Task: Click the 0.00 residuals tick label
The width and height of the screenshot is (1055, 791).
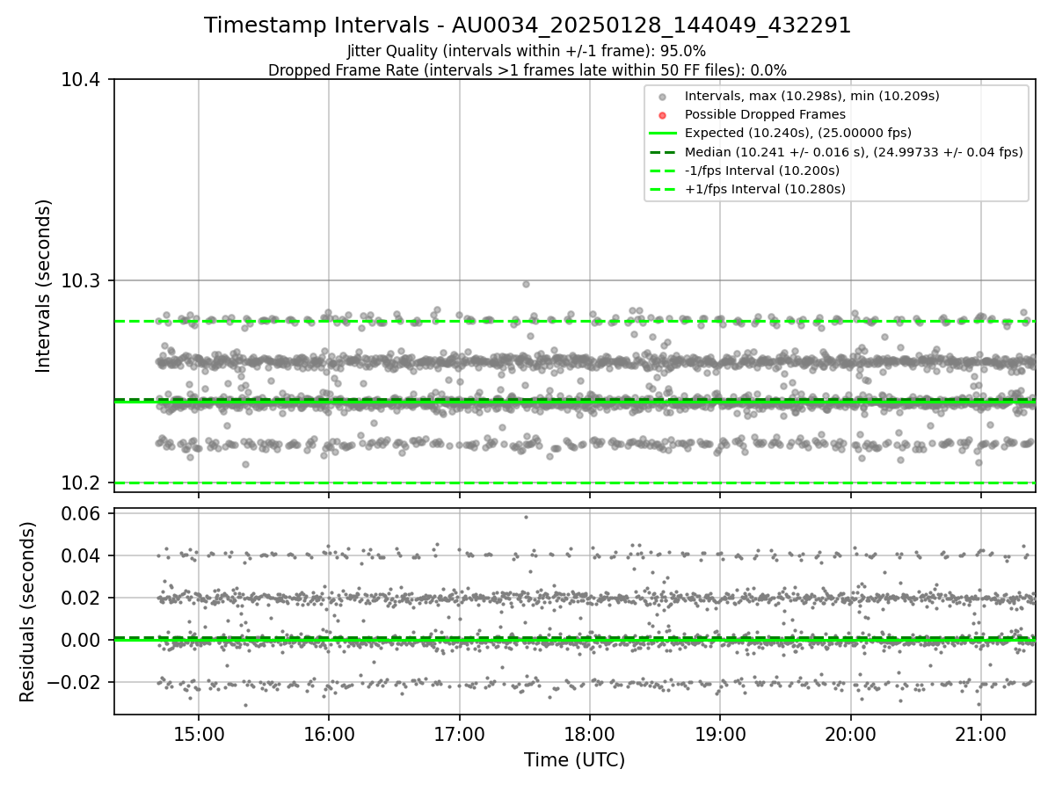Action: tap(83, 640)
